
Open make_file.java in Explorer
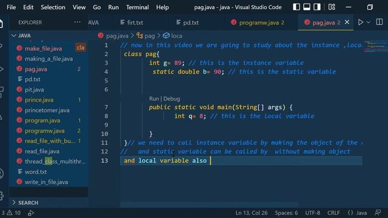click(x=43, y=48)
